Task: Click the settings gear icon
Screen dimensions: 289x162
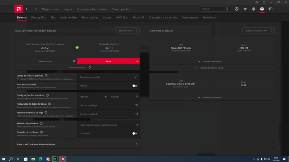Action: pyautogui.click(x=262, y=9)
